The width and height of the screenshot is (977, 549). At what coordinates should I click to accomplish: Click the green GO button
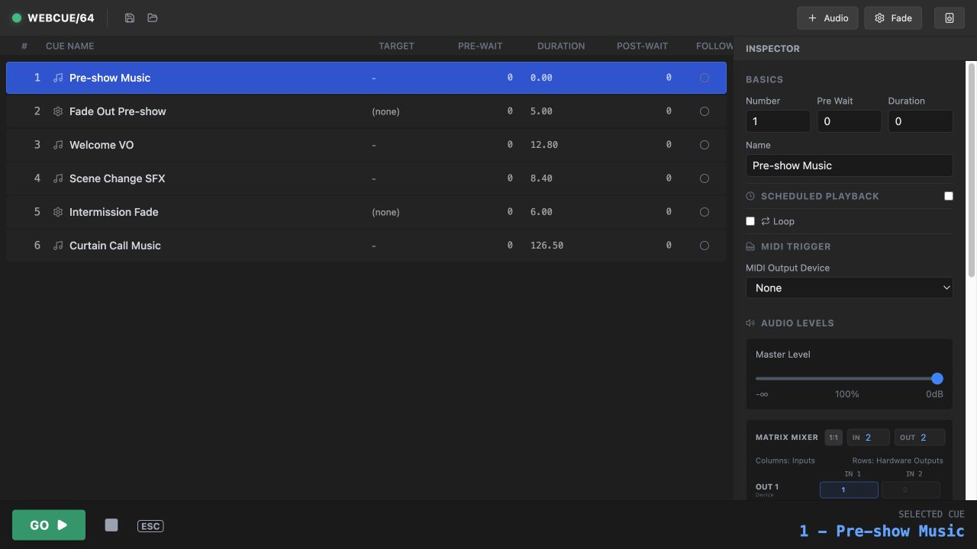pyautogui.click(x=49, y=525)
